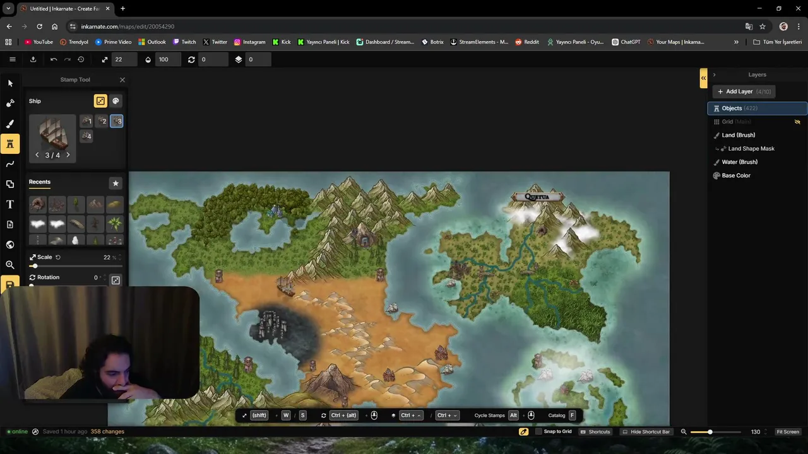808x454 pixels.
Task: Go to previous ship stamp variant
Action: click(37, 155)
